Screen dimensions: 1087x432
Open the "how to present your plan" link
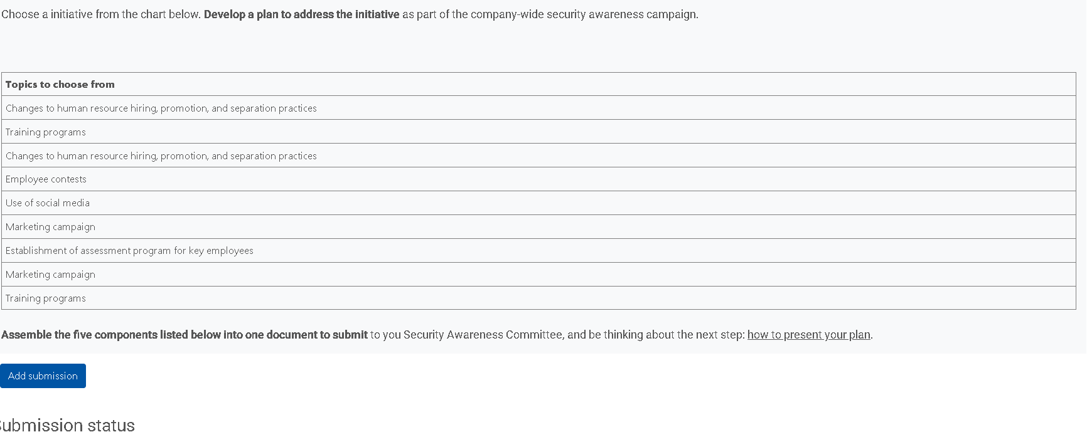coord(808,335)
